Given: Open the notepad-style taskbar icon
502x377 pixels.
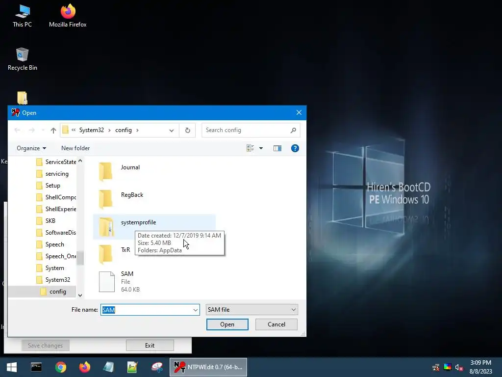Looking at the screenshot, I should 108,367.
